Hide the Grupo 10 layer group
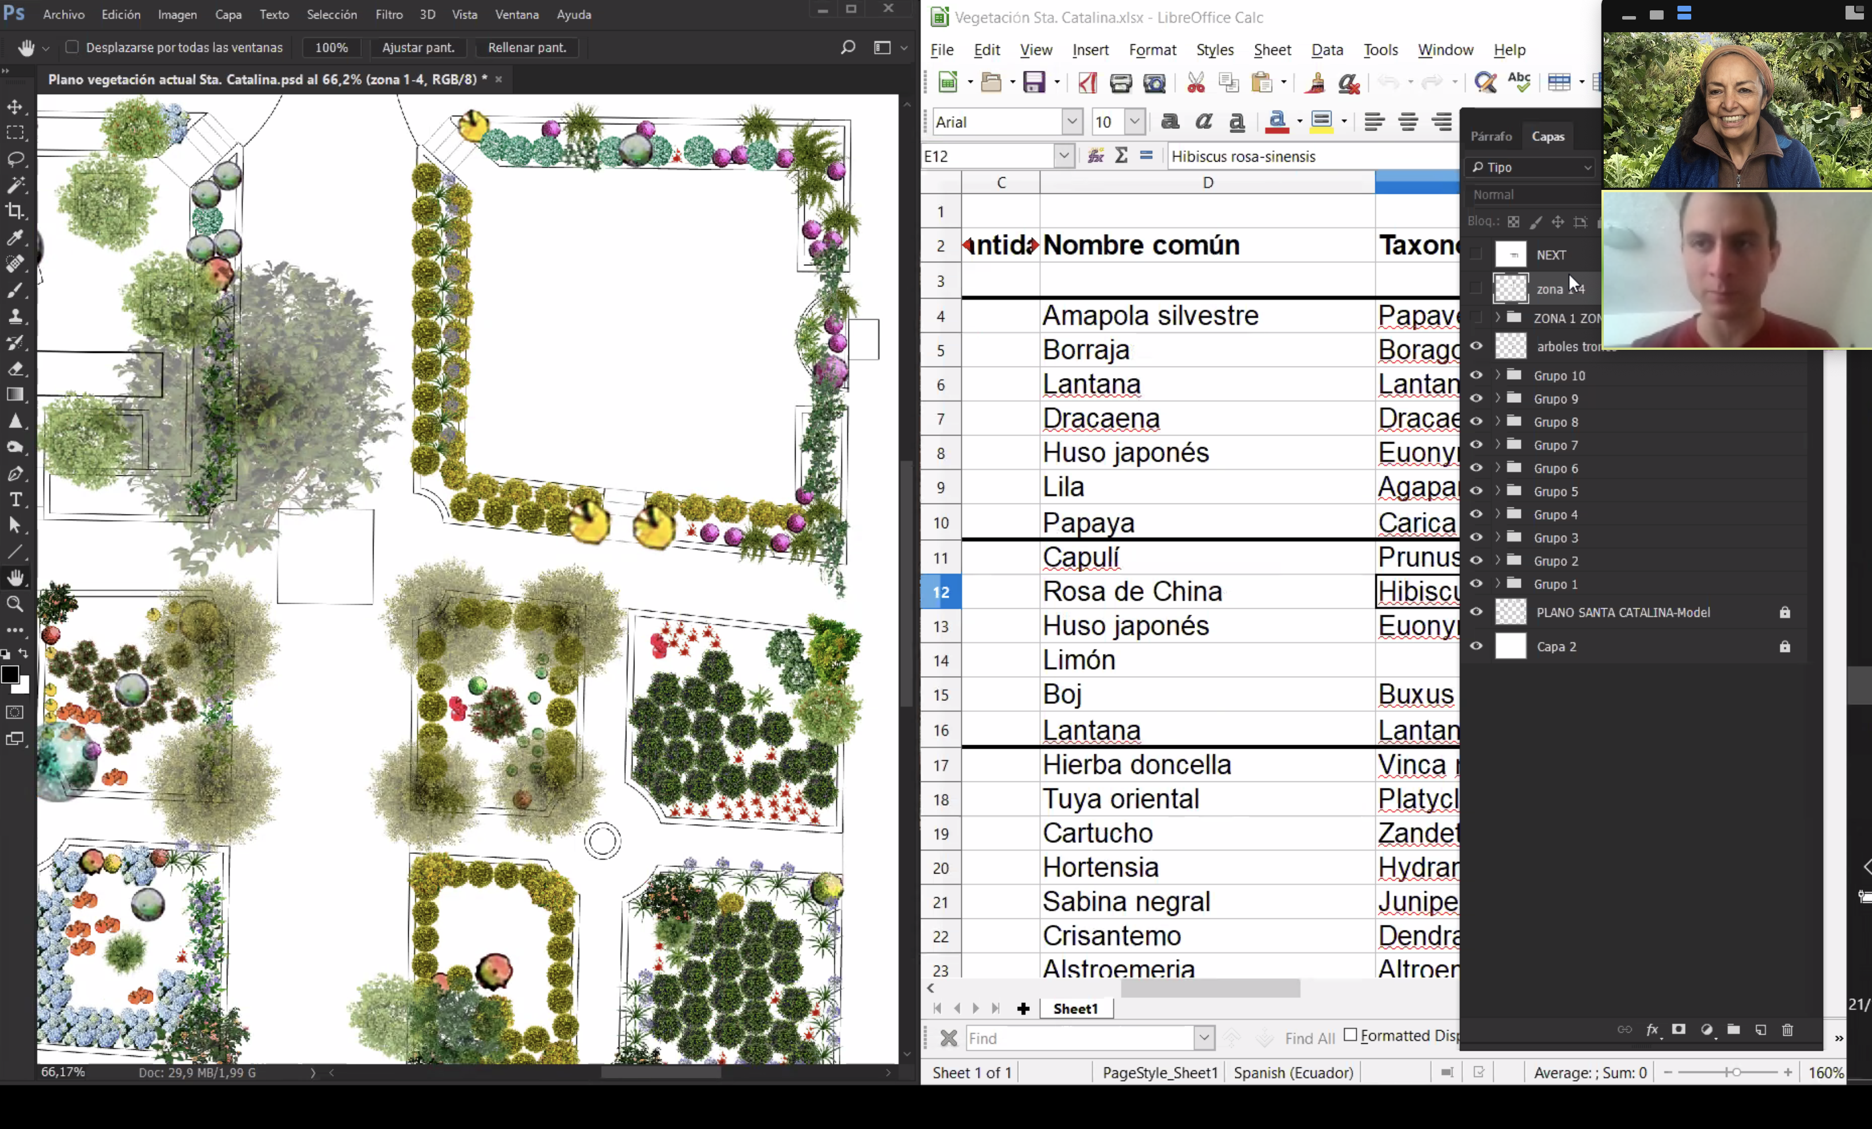 [1476, 375]
